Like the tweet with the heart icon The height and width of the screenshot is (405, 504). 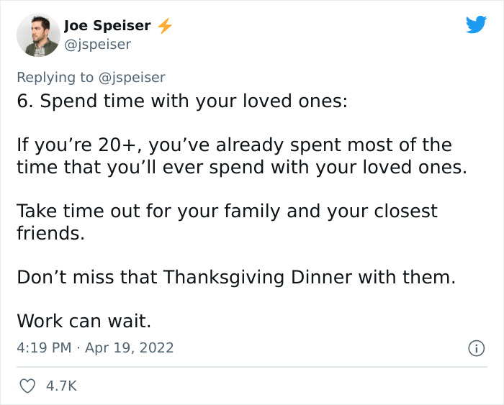27,386
